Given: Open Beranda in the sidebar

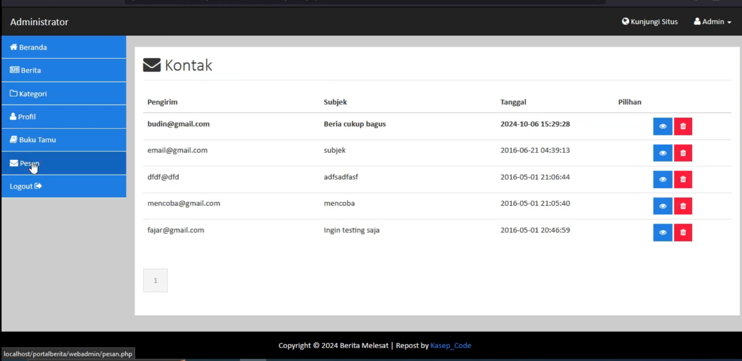Looking at the screenshot, I should coord(64,47).
